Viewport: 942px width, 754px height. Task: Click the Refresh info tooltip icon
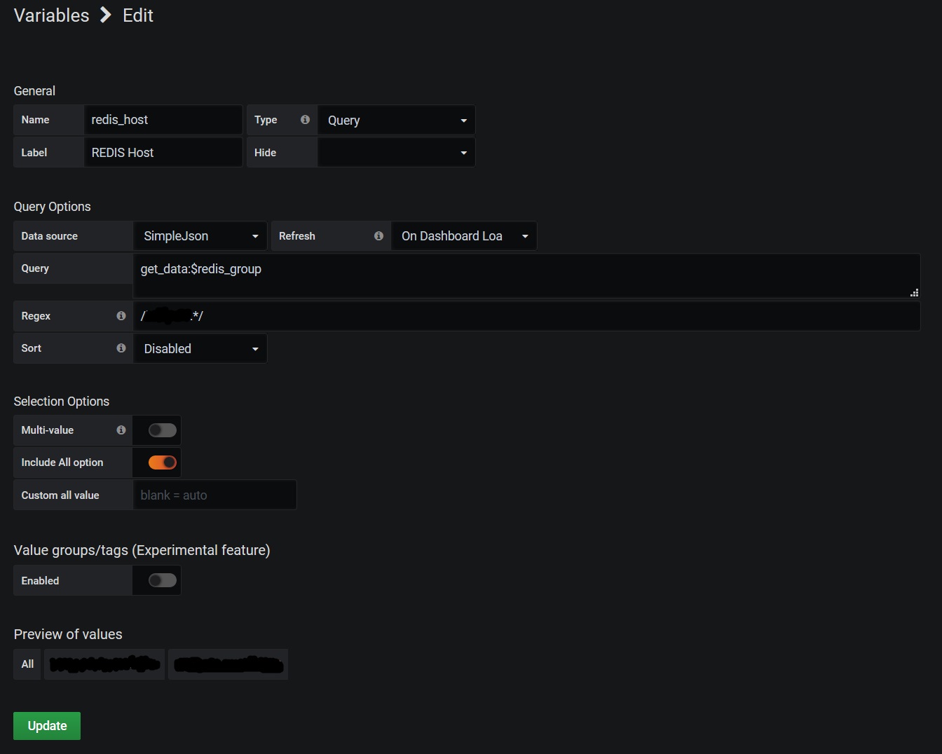point(378,236)
